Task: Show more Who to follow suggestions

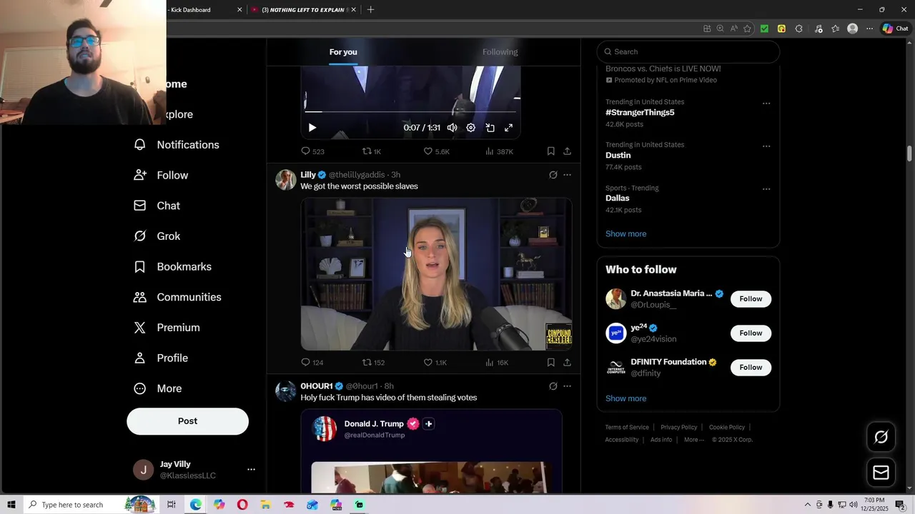Action: [625, 399]
